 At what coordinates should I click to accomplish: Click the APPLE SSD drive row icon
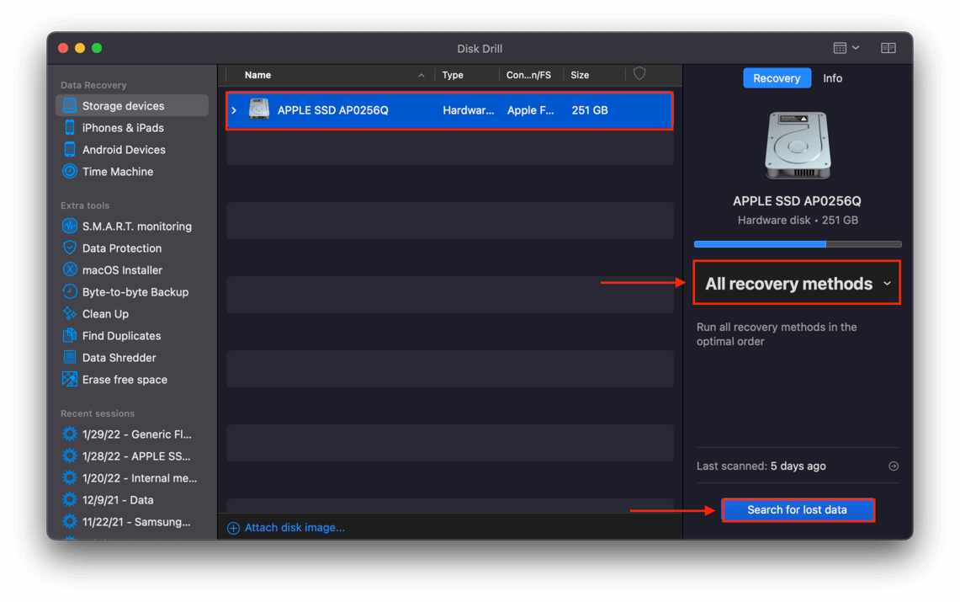[x=259, y=109]
